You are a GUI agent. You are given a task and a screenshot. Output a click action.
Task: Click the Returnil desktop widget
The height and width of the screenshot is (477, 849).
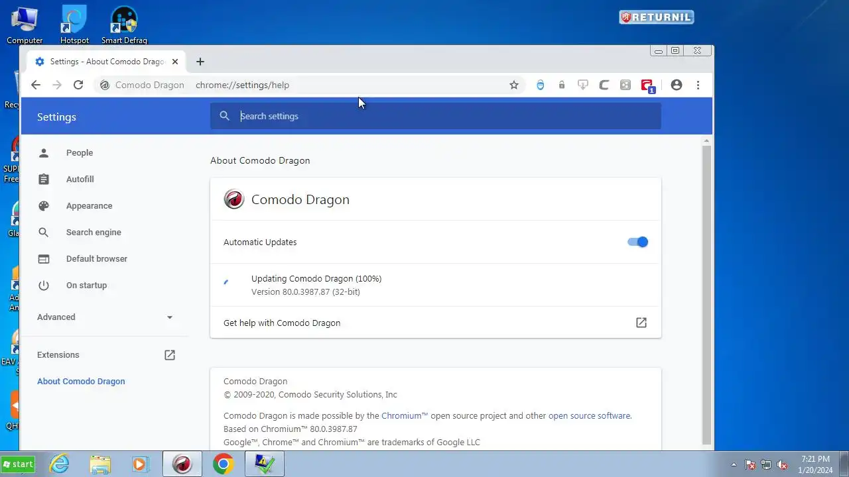[x=657, y=17]
